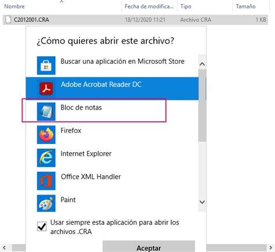Click the Adobe Acrobat Reader DC icon
275x252 pixels.
point(46,89)
